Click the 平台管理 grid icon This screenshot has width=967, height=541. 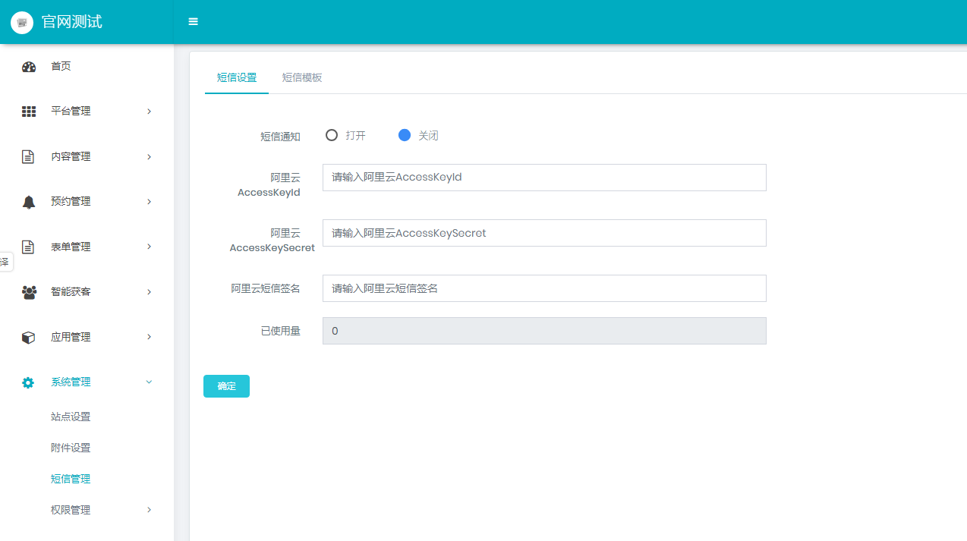(29, 112)
